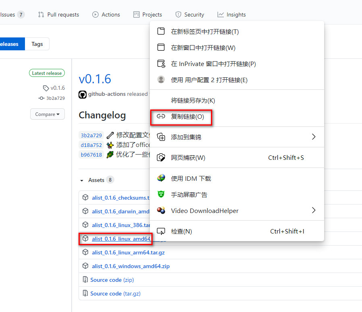Download Source code (zip)
The height and width of the screenshot is (312, 362).
112,280
